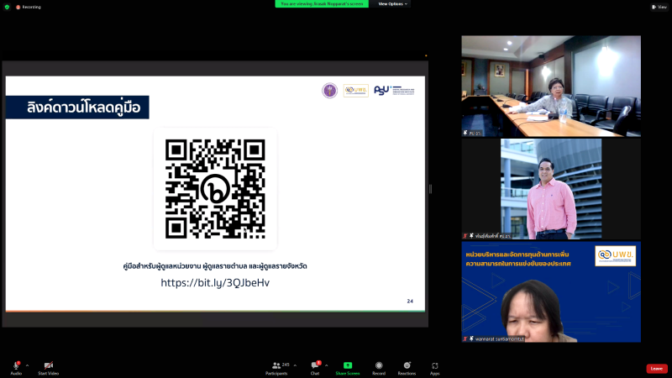
Task: Open the Zoom Apps panel
Action: (435, 367)
